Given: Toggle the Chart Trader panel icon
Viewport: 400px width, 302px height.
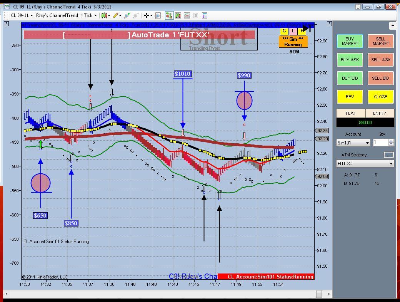Looking at the screenshot, I should [169, 15].
